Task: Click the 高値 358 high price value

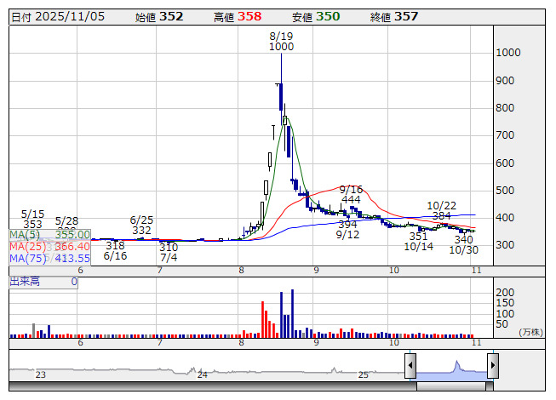Action: point(249,16)
